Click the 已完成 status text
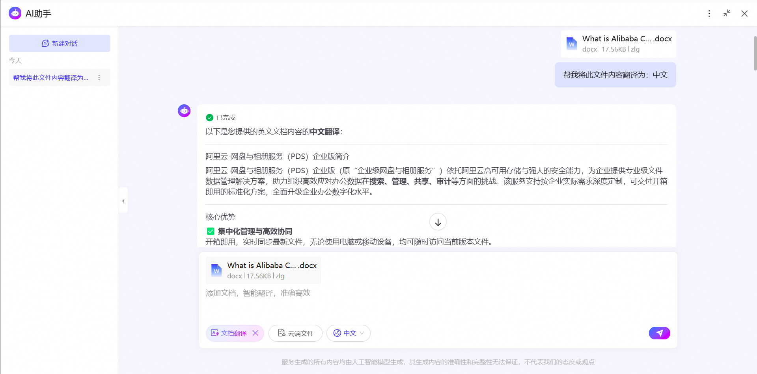 click(x=226, y=117)
